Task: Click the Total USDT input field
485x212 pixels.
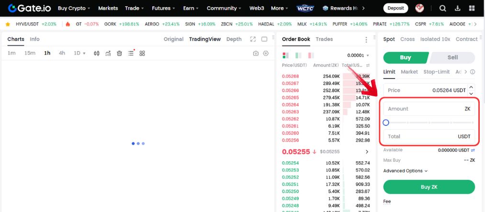Action: pos(429,136)
